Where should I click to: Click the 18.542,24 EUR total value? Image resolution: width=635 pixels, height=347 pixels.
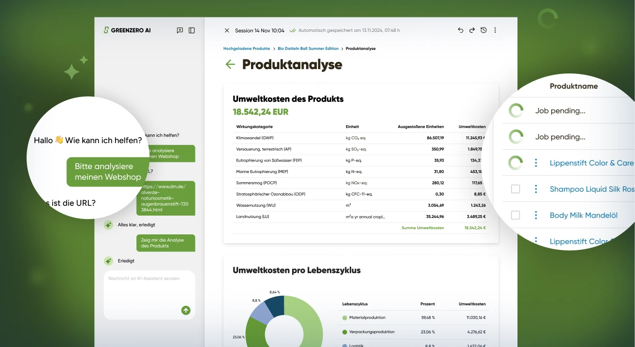coord(261,112)
